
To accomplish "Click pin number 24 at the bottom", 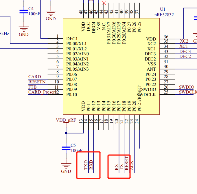I will pyautogui.click(x=137, y=121).
